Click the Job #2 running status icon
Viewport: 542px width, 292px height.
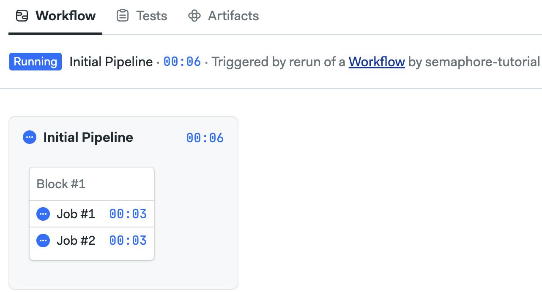43,241
